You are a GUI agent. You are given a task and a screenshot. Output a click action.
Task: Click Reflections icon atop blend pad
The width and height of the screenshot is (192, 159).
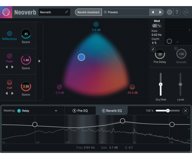[x=96, y=24]
